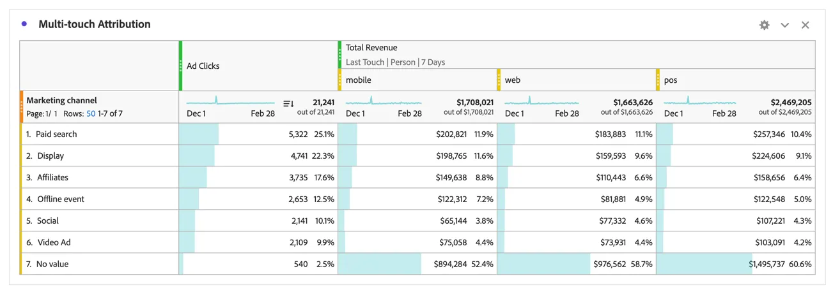This screenshot has height=290, width=833.
Task: Close the Multi-touch Attribution panel
Action: point(805,25)
